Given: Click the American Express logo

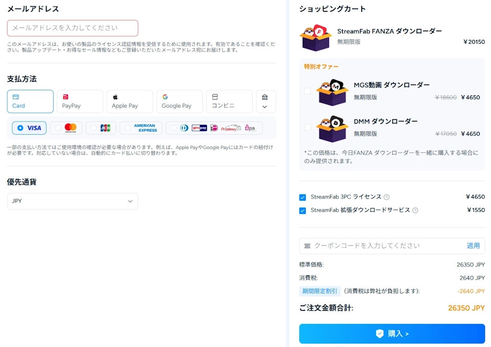Looking at the screenshot, I should tap(145, 128).
